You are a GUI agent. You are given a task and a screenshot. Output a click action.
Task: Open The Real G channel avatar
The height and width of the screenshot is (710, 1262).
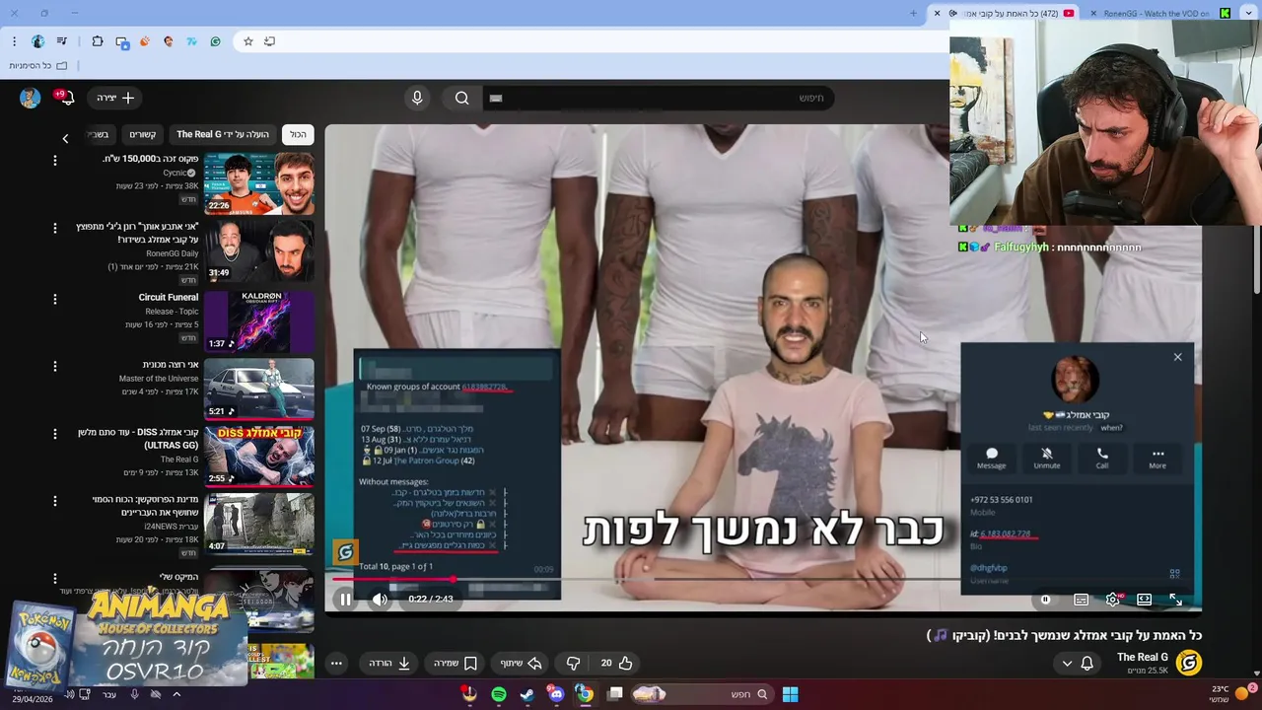(x=1189, y=663)
